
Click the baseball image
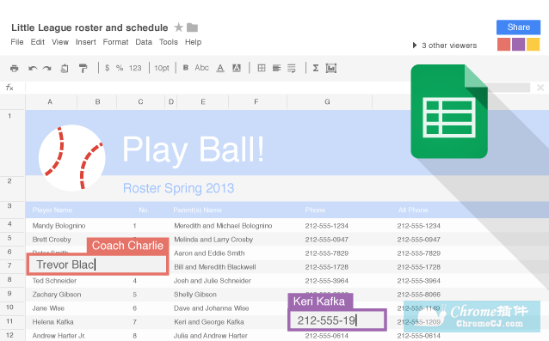[71, 158]
